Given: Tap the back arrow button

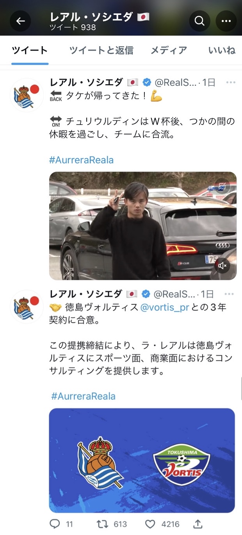Looking at the screenshot, I should click(20, 21).
